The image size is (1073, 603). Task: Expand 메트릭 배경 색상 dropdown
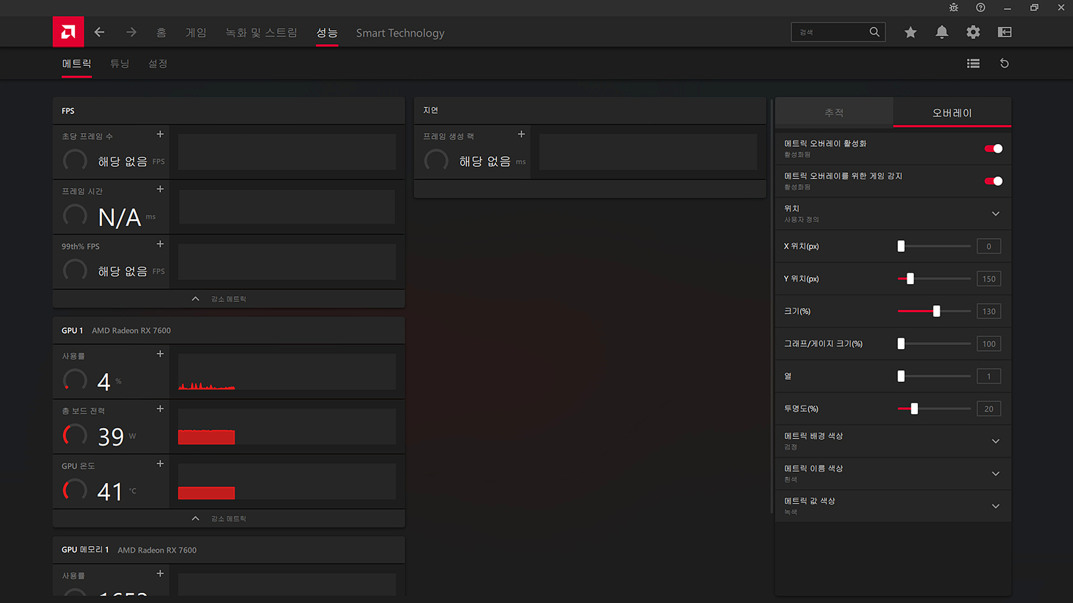pyautogui.click(x=995, y=441)
